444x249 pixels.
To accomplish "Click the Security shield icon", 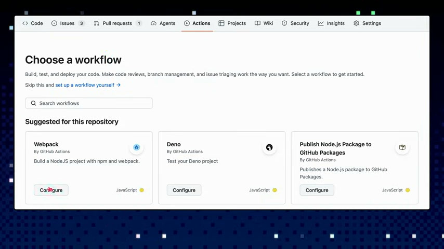I will (284, 23).
